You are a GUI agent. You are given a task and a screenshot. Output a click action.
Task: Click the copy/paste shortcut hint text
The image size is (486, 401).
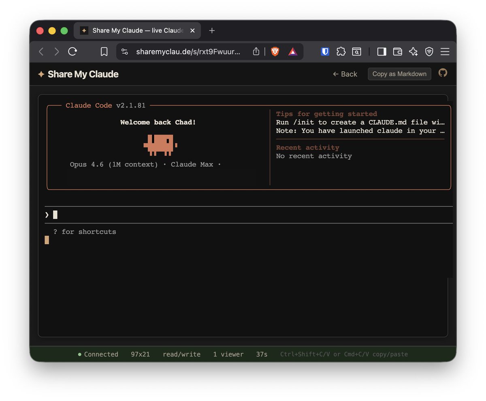pos(344,354)
